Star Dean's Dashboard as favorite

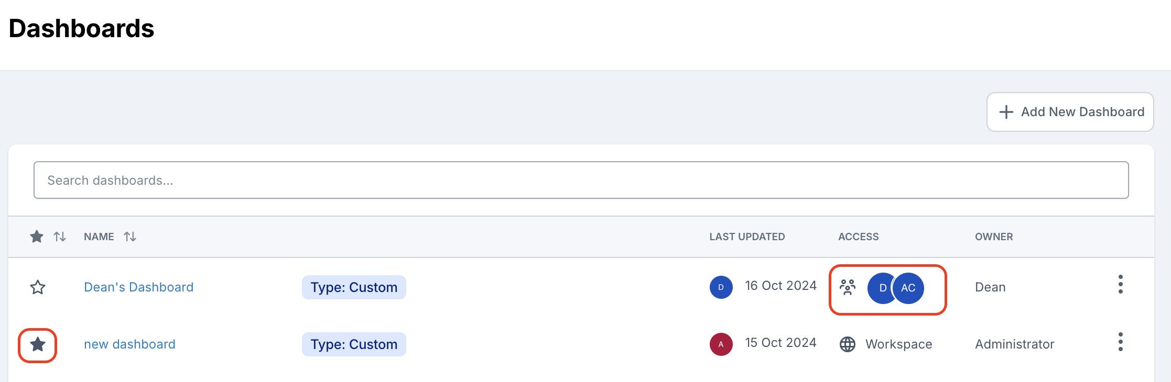38,287
